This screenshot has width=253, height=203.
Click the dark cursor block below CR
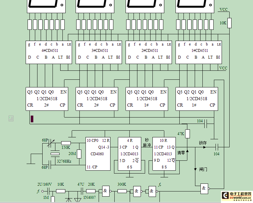point(32,119)
